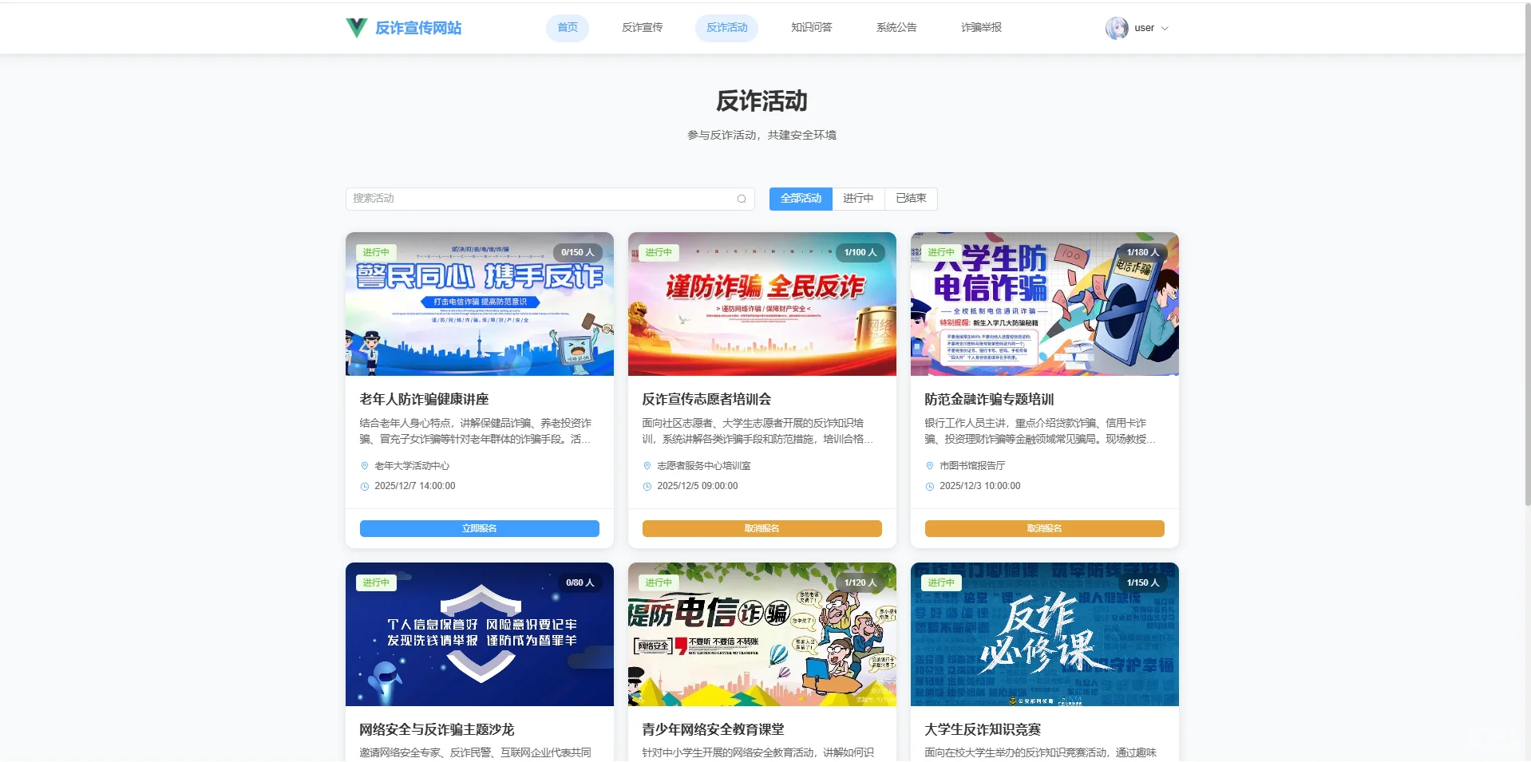The width and height of the screenshot is (1531, 762).
Task: Click the clock icon beside 2025/12/5 09:00:00
Action: coord(647,486)
